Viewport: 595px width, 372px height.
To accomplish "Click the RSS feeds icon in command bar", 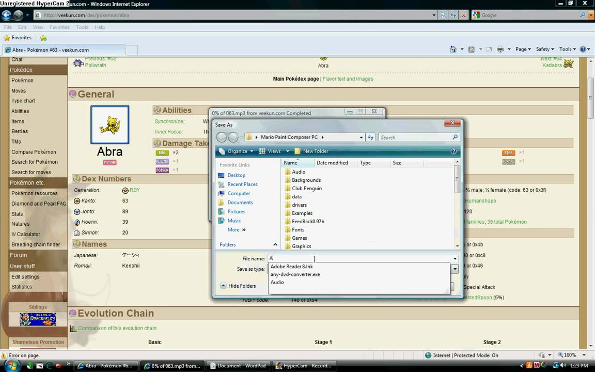I will pos(471,50).
